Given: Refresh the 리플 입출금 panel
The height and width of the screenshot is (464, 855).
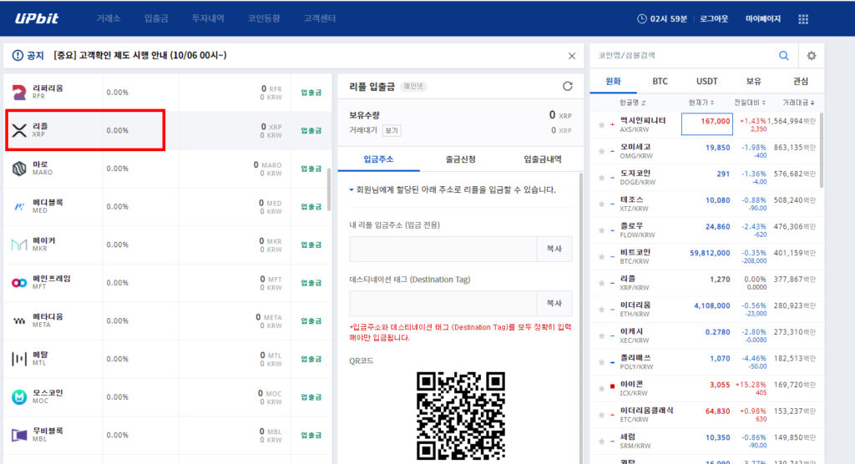Looking at the screenshot, I should tap(568, 86).
